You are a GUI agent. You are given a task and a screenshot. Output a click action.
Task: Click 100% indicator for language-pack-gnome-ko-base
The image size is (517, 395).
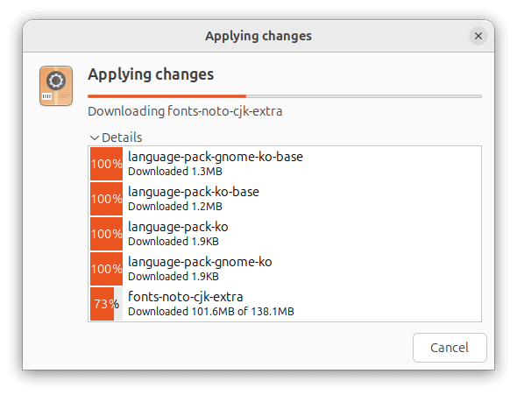[x=106, y=164]
